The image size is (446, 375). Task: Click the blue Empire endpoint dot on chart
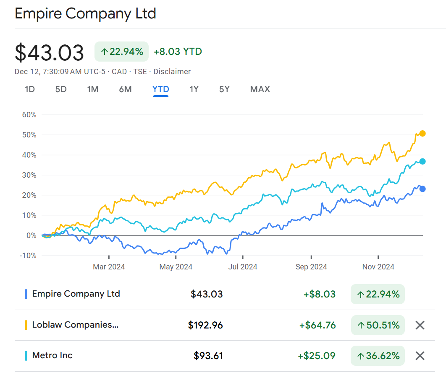click(x=422, y=189)
